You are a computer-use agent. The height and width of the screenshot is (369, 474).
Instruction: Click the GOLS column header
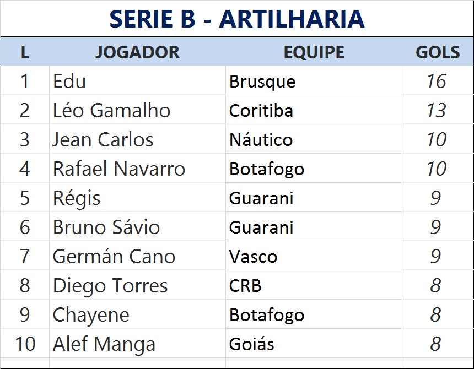click(437, 52)
